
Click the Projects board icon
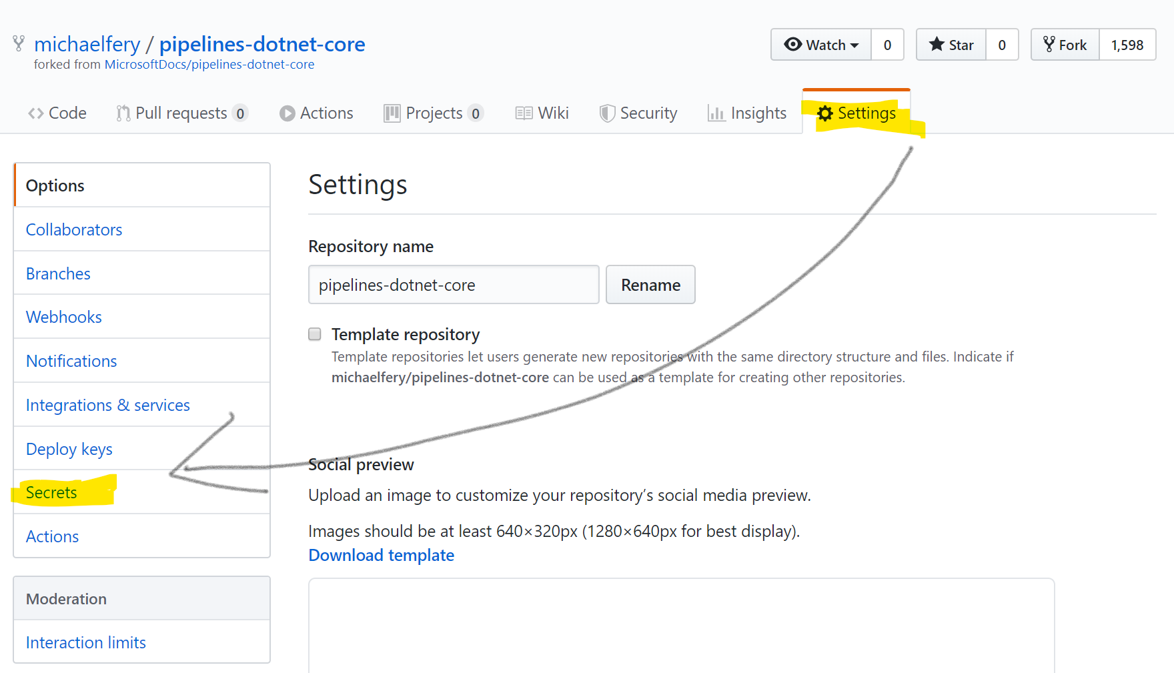pos(392,113)
